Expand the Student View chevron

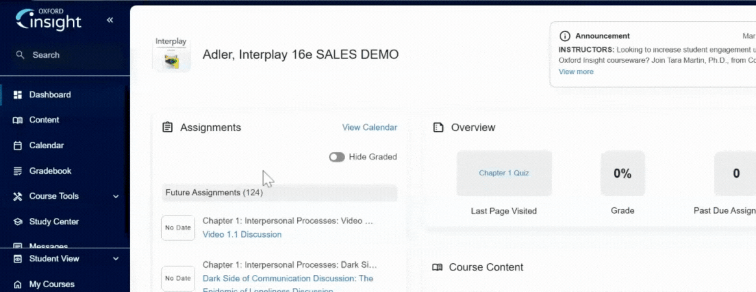(116, 259)
